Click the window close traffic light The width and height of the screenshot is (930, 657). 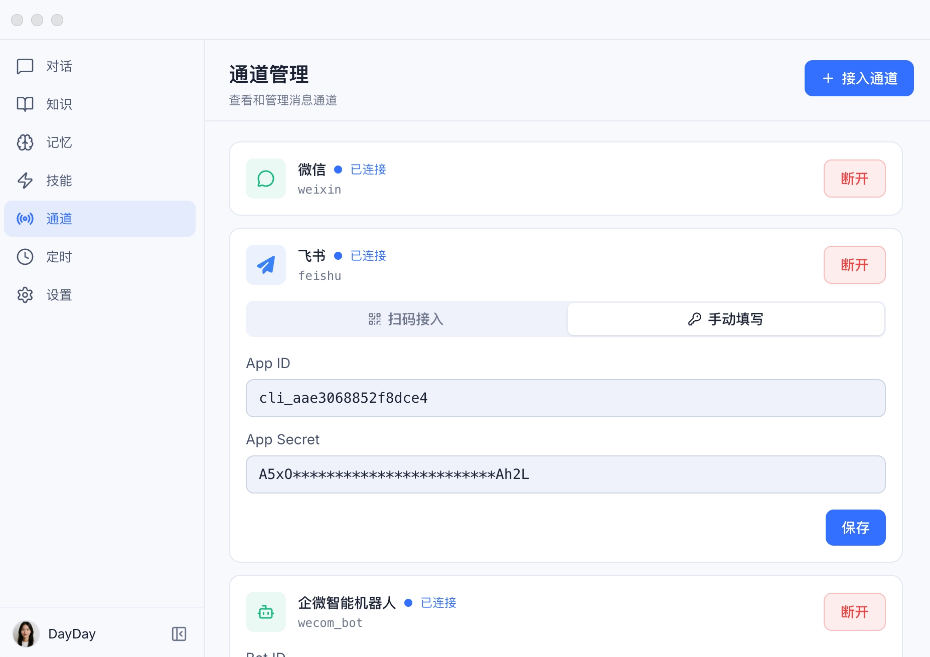(x=17, y=20)
